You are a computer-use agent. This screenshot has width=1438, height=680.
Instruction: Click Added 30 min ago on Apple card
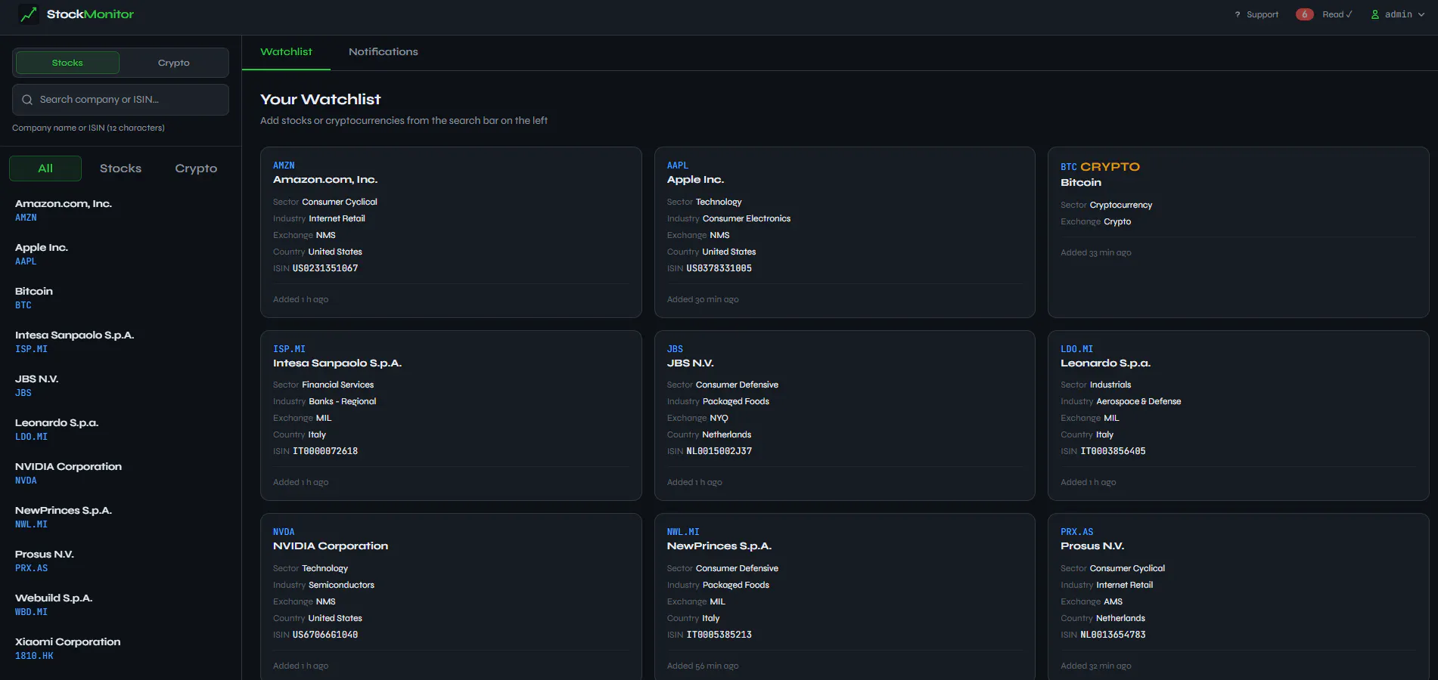coord(703,299)
